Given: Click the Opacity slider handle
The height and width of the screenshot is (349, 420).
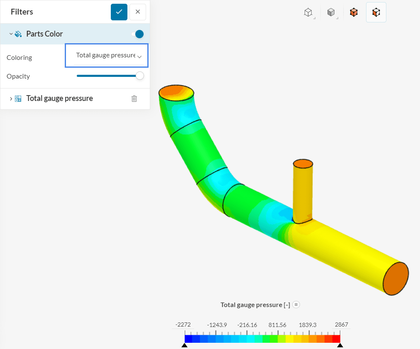Looking at the screenshot, I should point(140,76).
